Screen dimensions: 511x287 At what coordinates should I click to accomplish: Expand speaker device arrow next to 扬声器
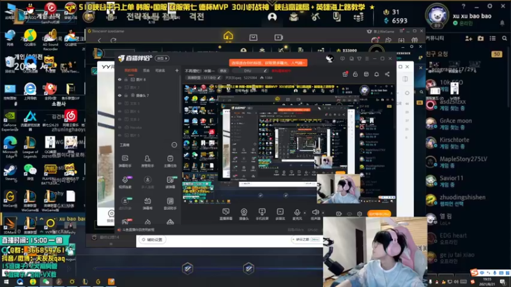[x=323, y=213]
